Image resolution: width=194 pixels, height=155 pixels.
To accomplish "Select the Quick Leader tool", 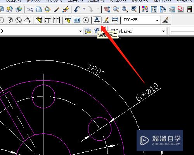I will (x=68, y=20).
